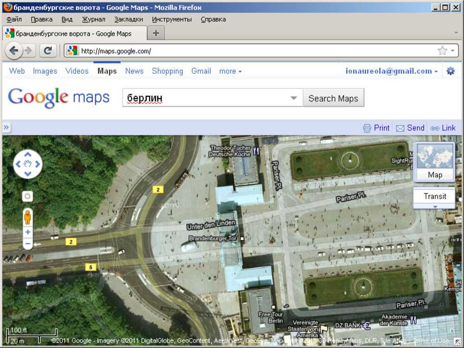Click the zoom in plus button
This screenshot has width=464, height=348.
[x=28, y=232]
